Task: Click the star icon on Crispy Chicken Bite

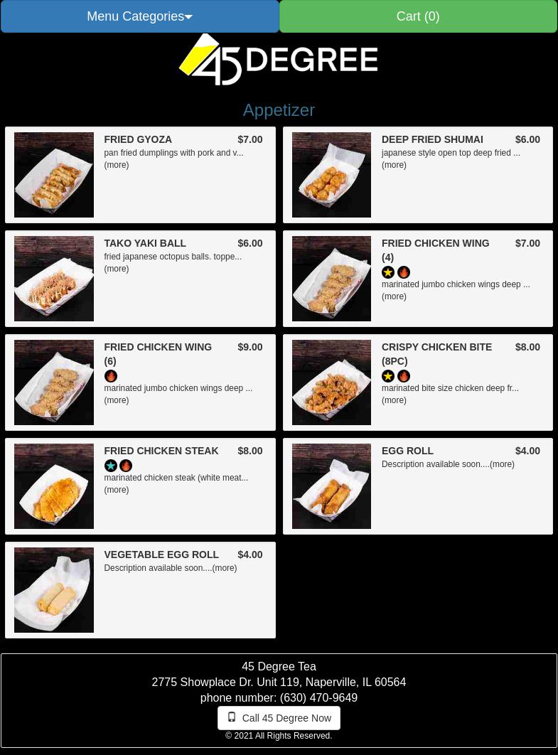Action: point(387,376)
